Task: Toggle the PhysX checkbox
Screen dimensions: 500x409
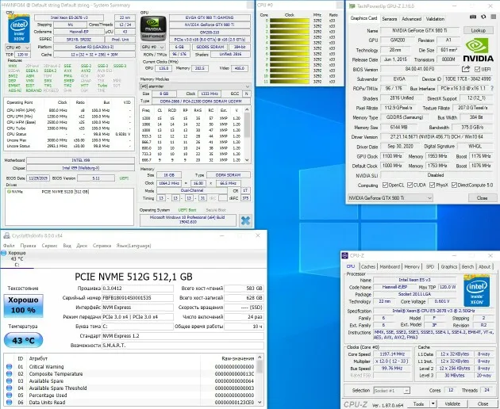Action: point(433,185)
